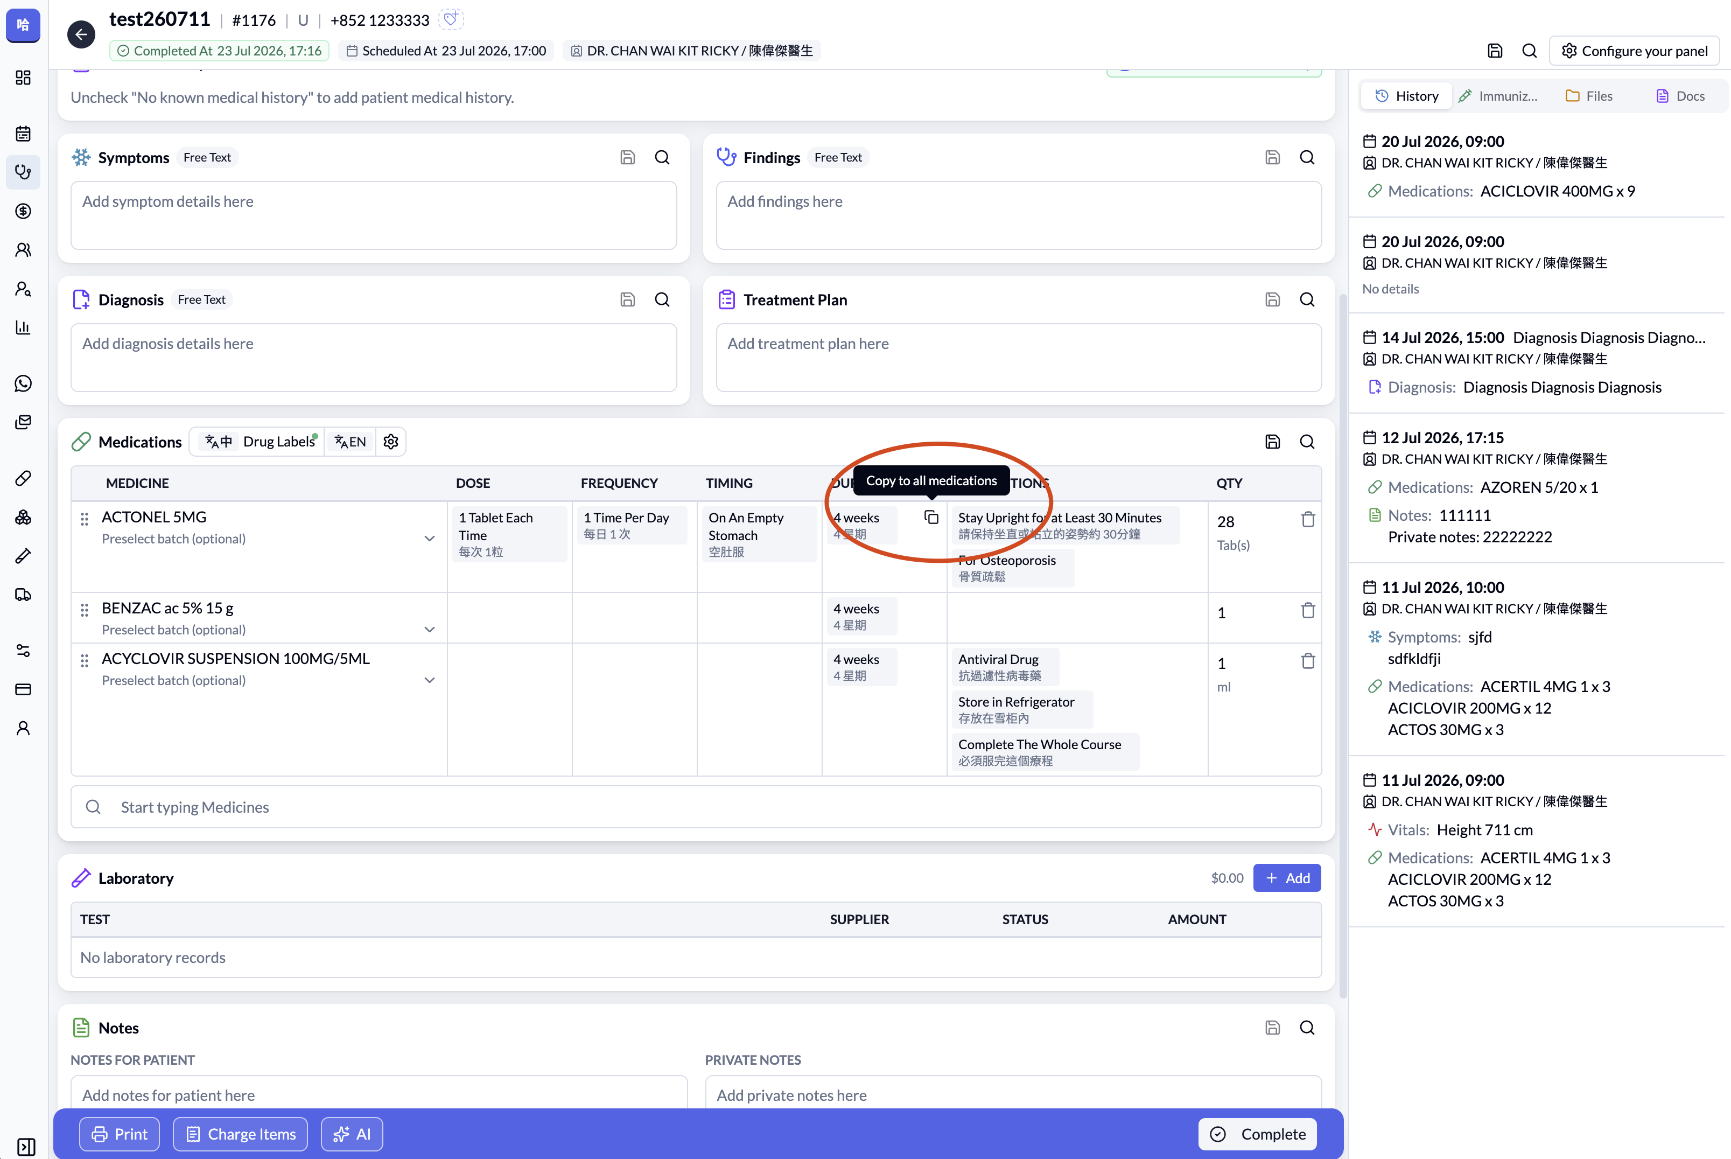
Task: Open the AI assistant button
Action: [352, 1134]
